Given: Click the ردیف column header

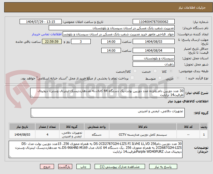Looking at the screenshot, I should [204, 127].
